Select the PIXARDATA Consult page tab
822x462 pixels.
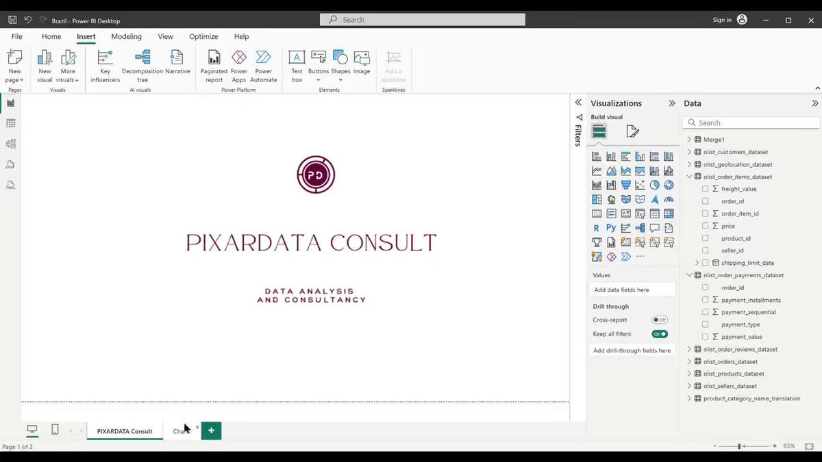125,431
